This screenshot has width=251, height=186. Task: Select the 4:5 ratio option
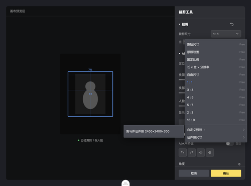[216, 97]
